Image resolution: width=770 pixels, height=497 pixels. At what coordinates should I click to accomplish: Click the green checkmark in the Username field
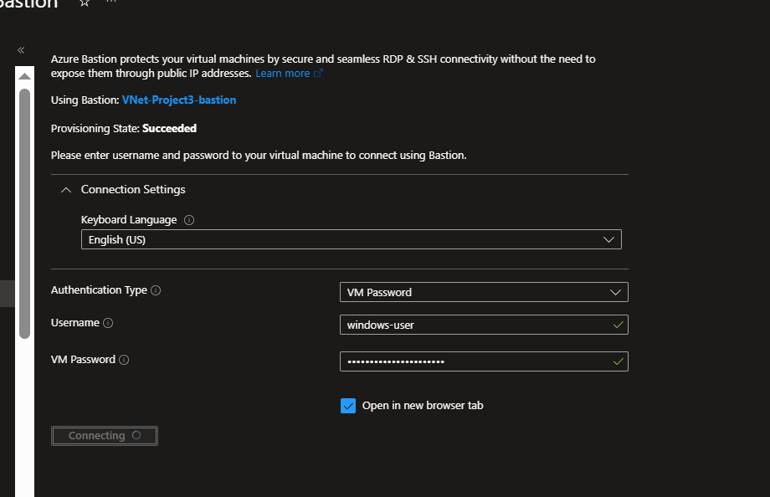pos(618,325)
